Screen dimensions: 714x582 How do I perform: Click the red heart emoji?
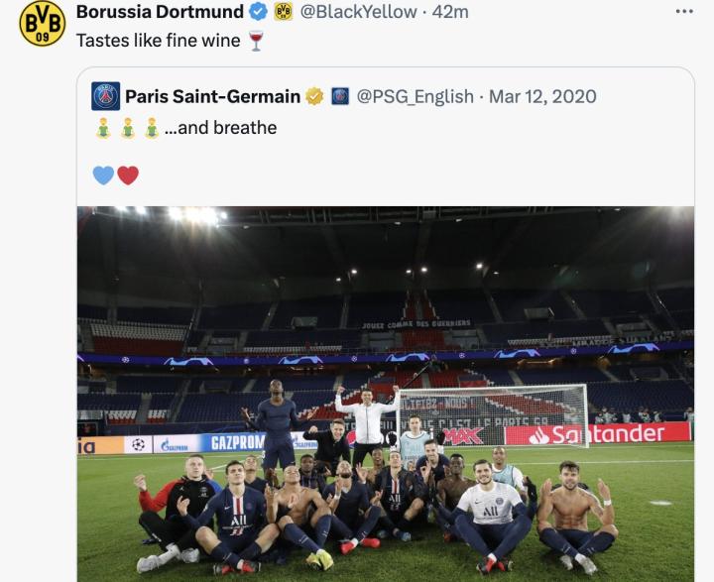128,175
